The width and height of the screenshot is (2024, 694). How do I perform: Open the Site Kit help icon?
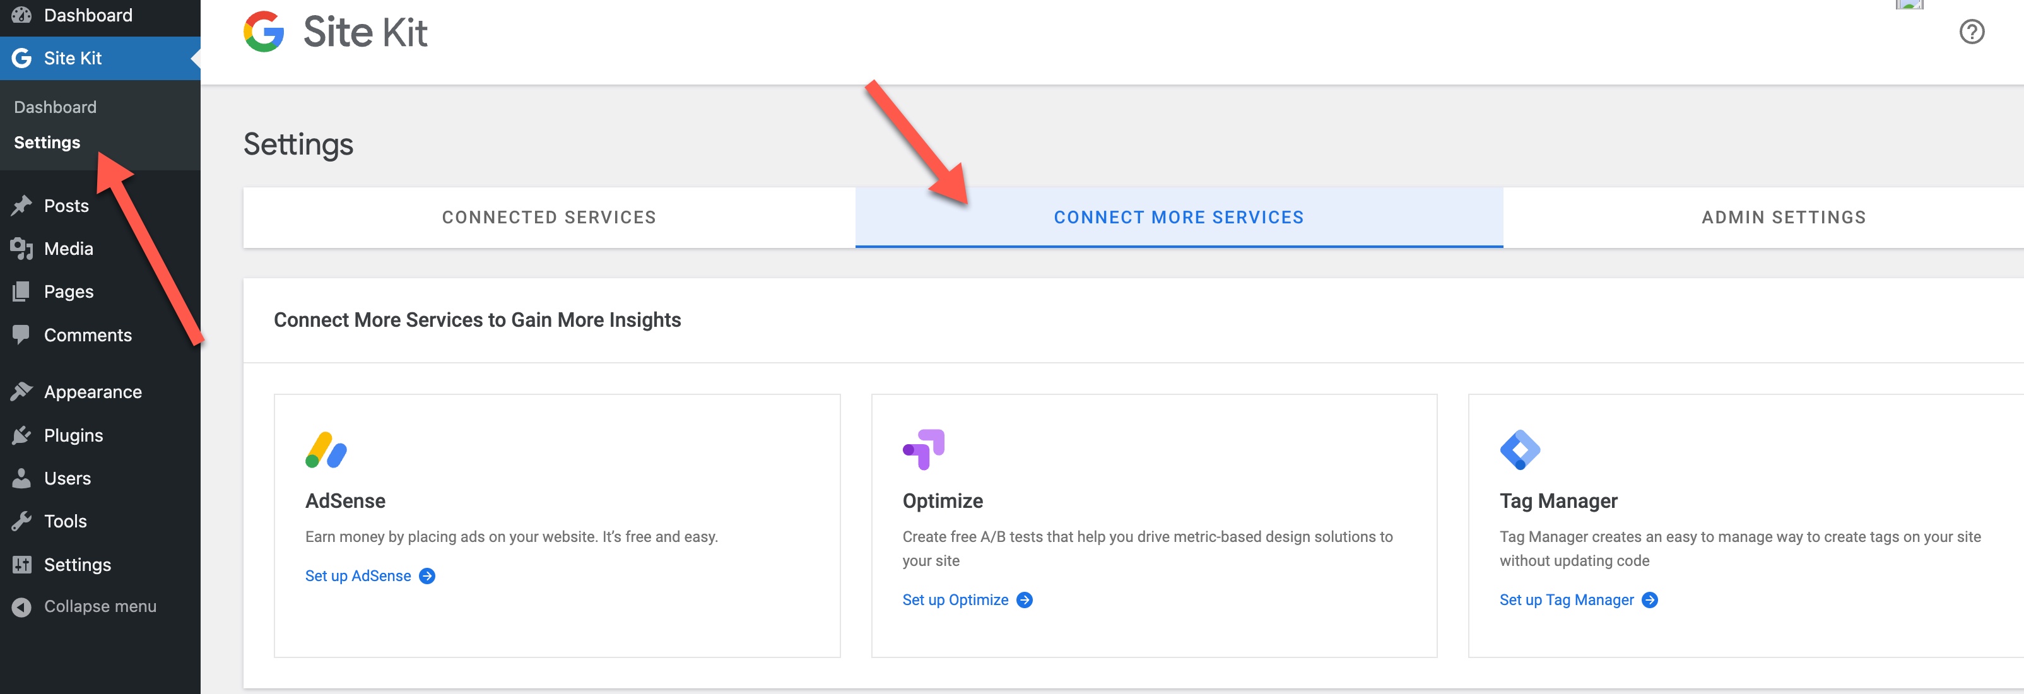coord(1972,32)
